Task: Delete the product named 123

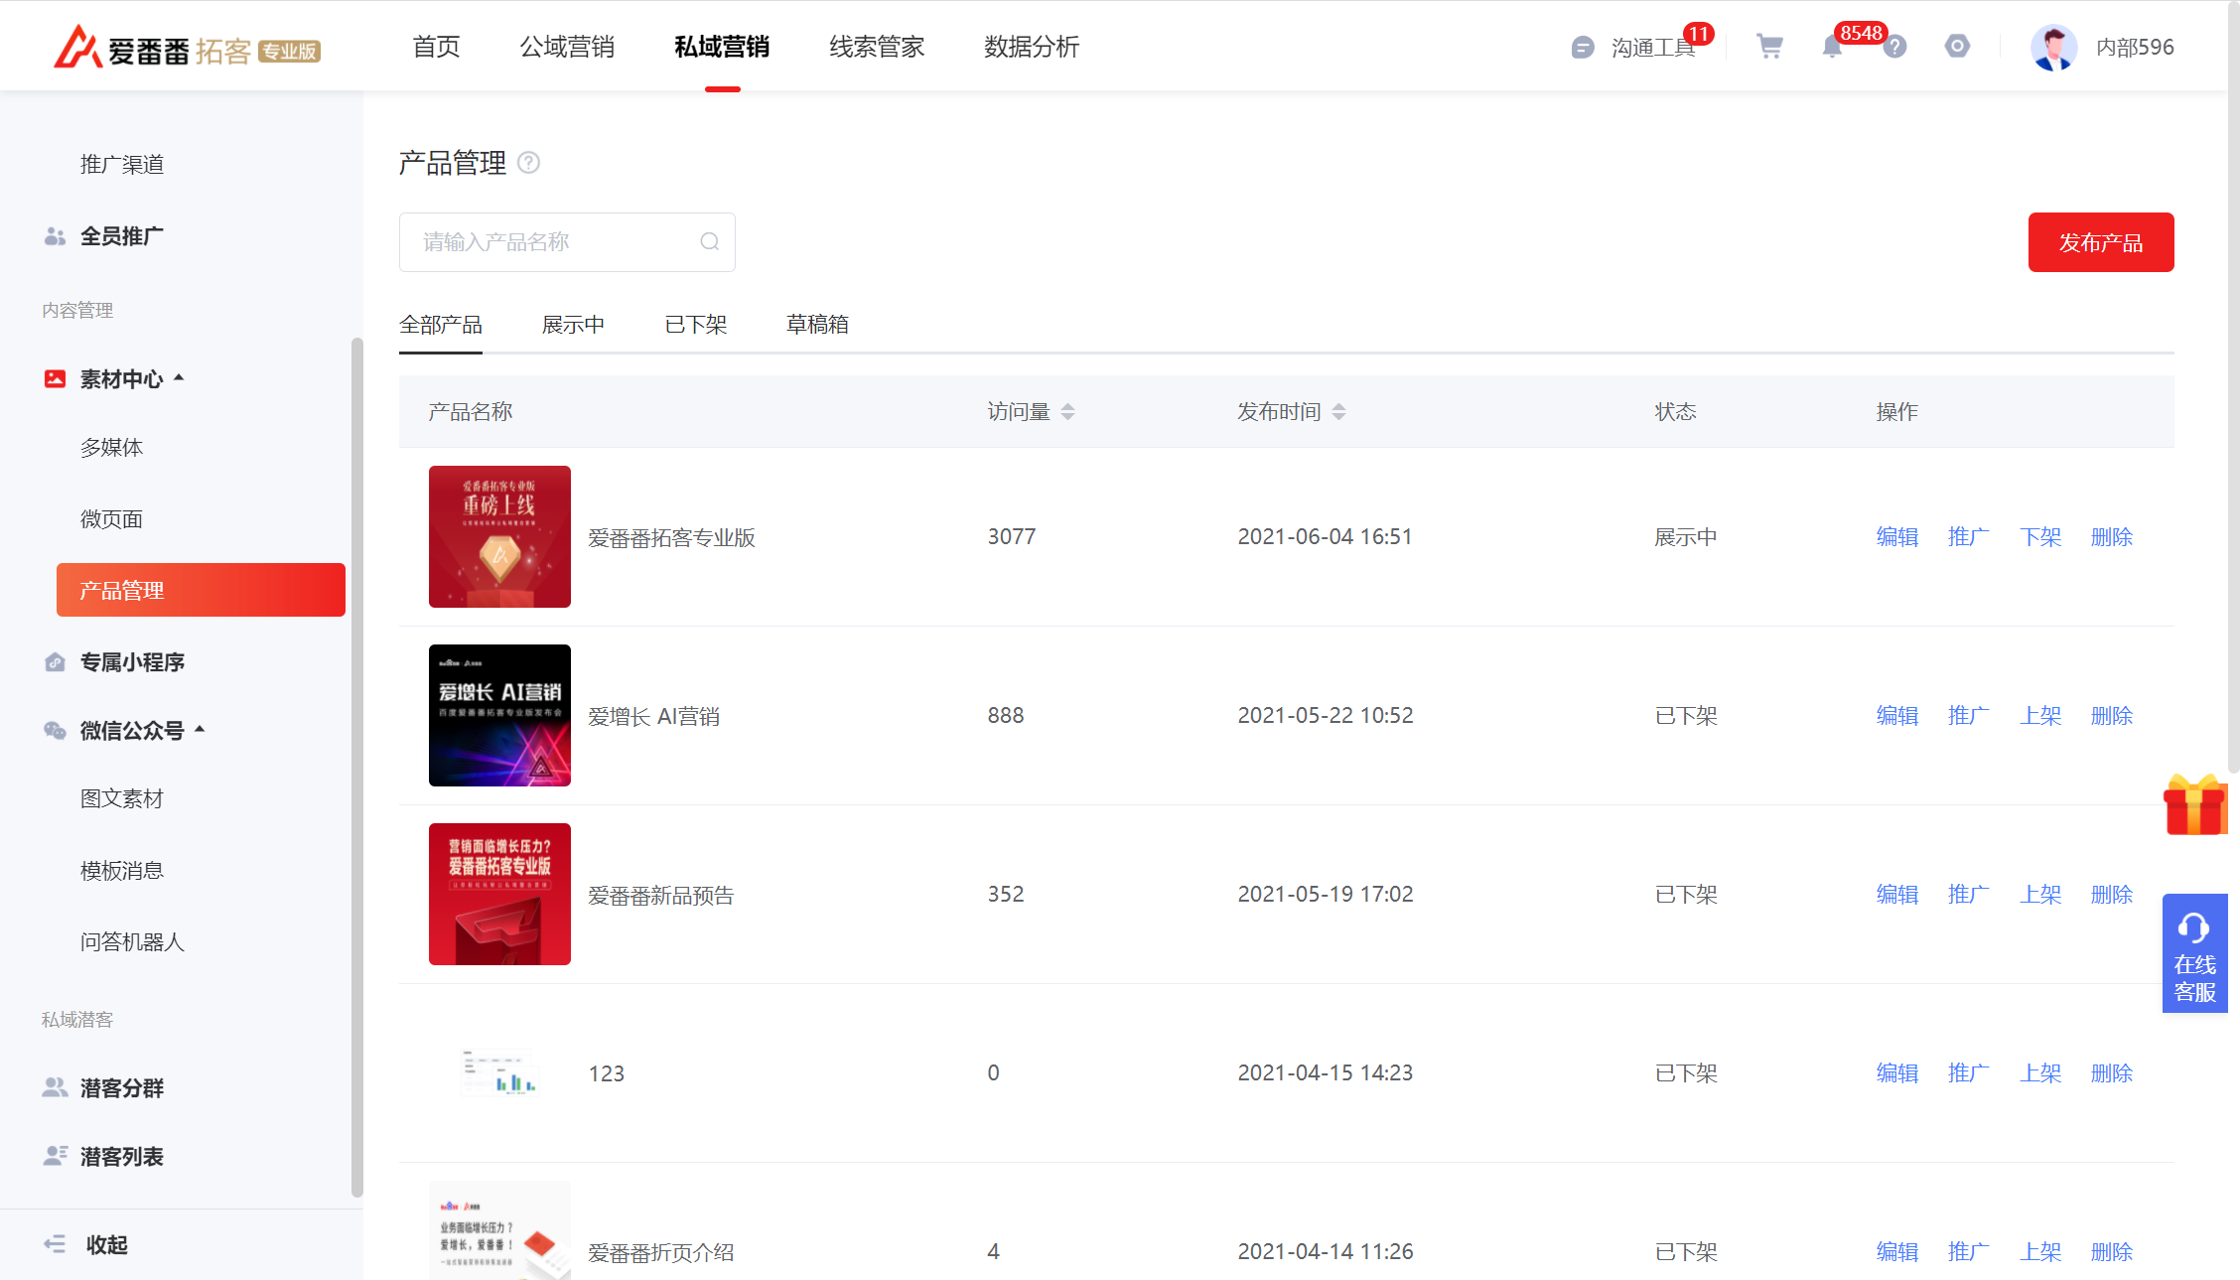Action: pyautogui.click(x=2111, y=1073)
